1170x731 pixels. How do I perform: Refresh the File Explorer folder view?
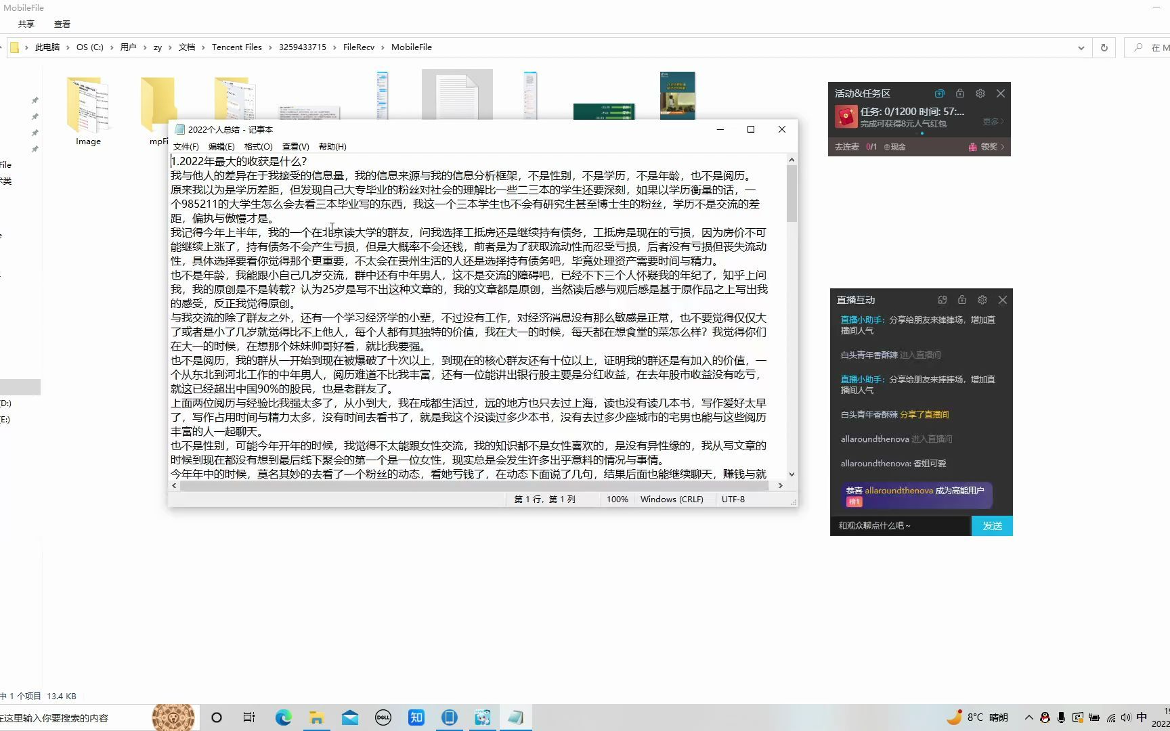click(x=1104, y=47)
